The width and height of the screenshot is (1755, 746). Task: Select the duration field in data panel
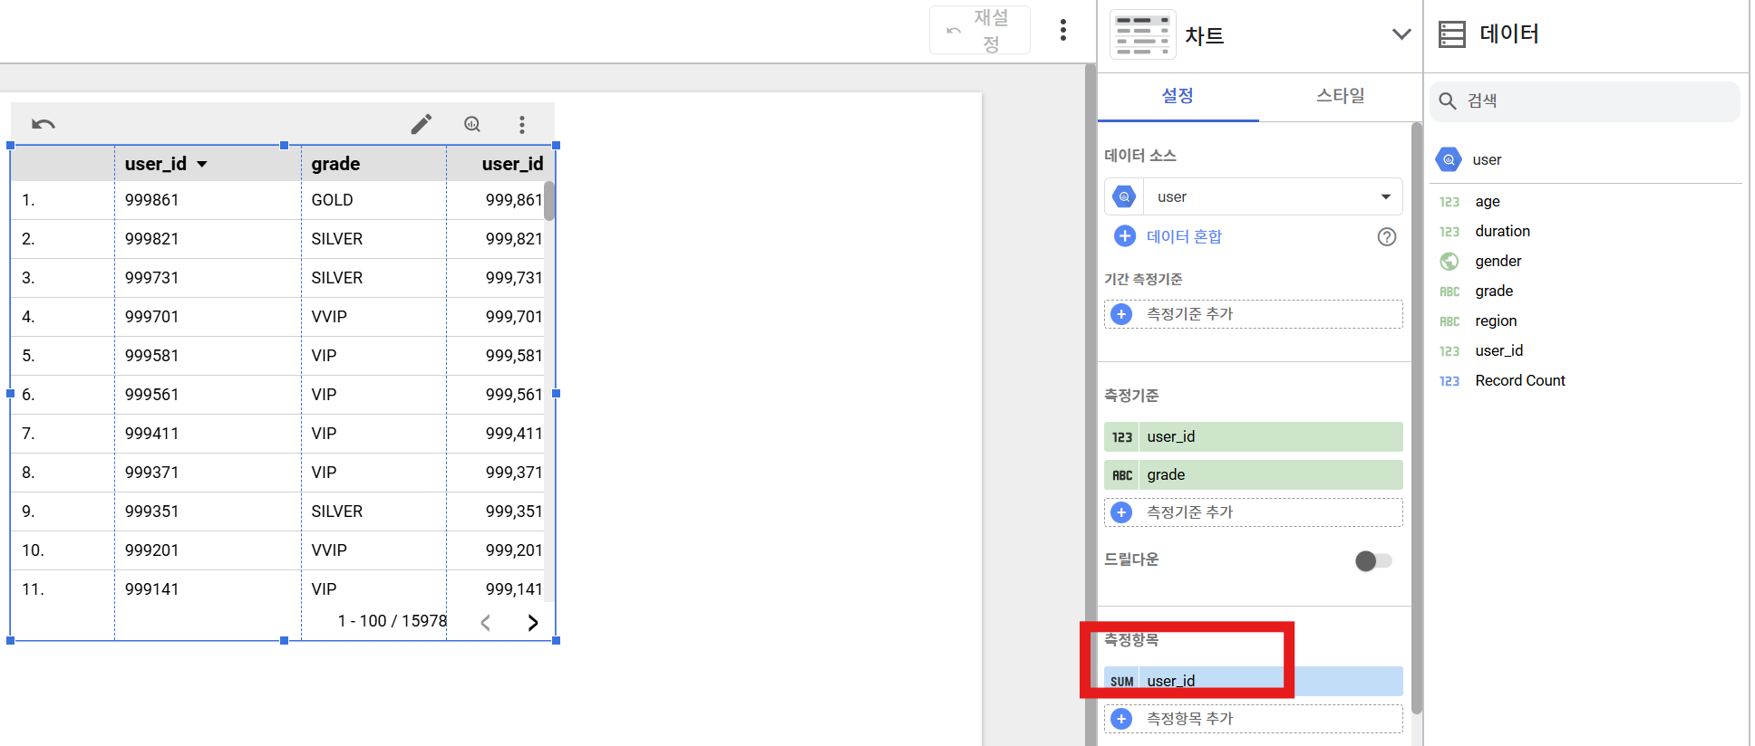coord(1502,231)
